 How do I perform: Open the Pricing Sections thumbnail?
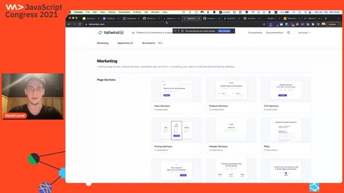tap(176, 130)
